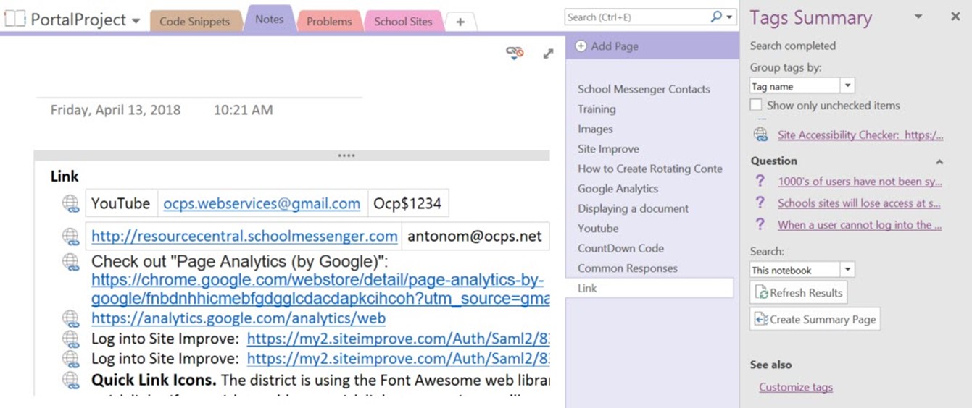The image size is (972, 408).
Task: Expand page to full view with arrow icon
Action: (548, 54)
